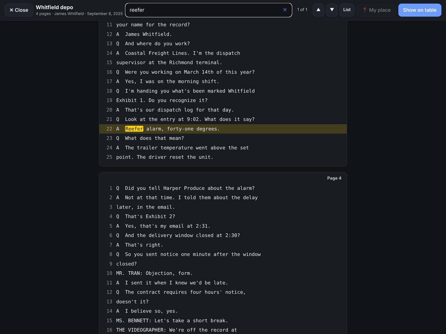Click 'And the delivery window closed at 2:30?'

click(x=223, y=235)
